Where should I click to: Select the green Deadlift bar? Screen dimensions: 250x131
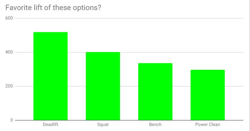point(50,76)
